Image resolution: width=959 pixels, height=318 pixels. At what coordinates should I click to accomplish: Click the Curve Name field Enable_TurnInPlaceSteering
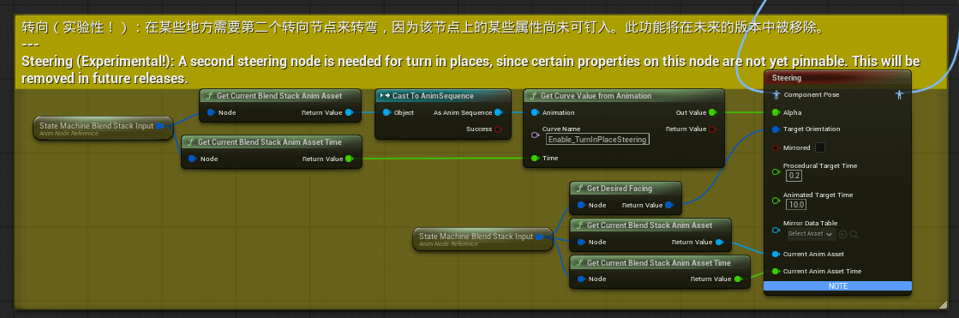tap(597, 140)
